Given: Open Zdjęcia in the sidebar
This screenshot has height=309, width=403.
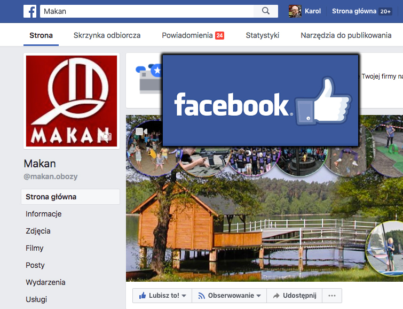Looking at the screenshot, I should coord(38,231).
